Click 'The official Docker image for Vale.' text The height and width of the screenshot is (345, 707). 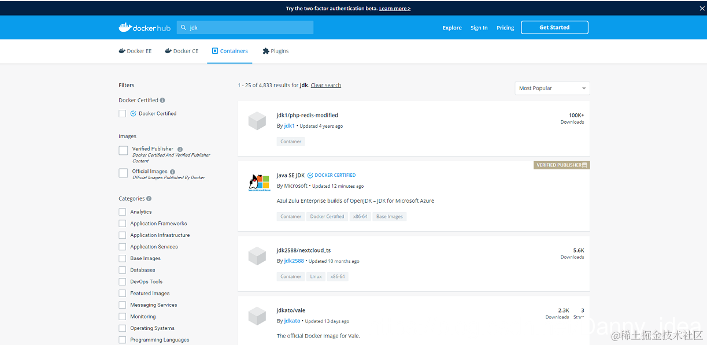point(319,336)
